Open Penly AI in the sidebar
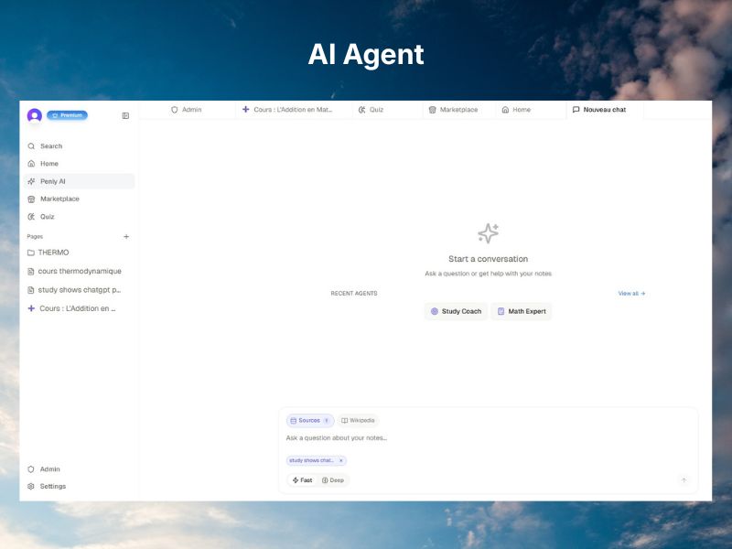The image size is (732, 549). 52,181
